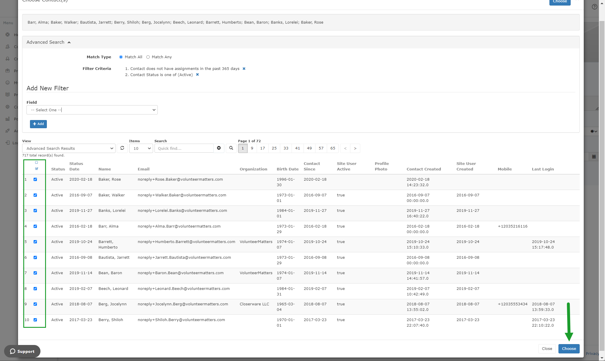Click the refresh view icon

[122, 148]
